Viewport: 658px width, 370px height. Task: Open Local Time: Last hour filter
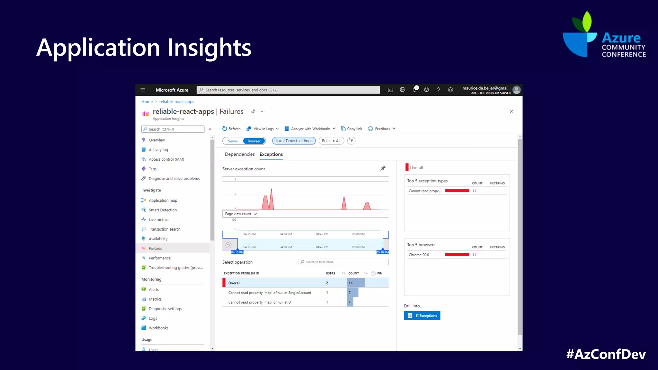coord(294,141)
